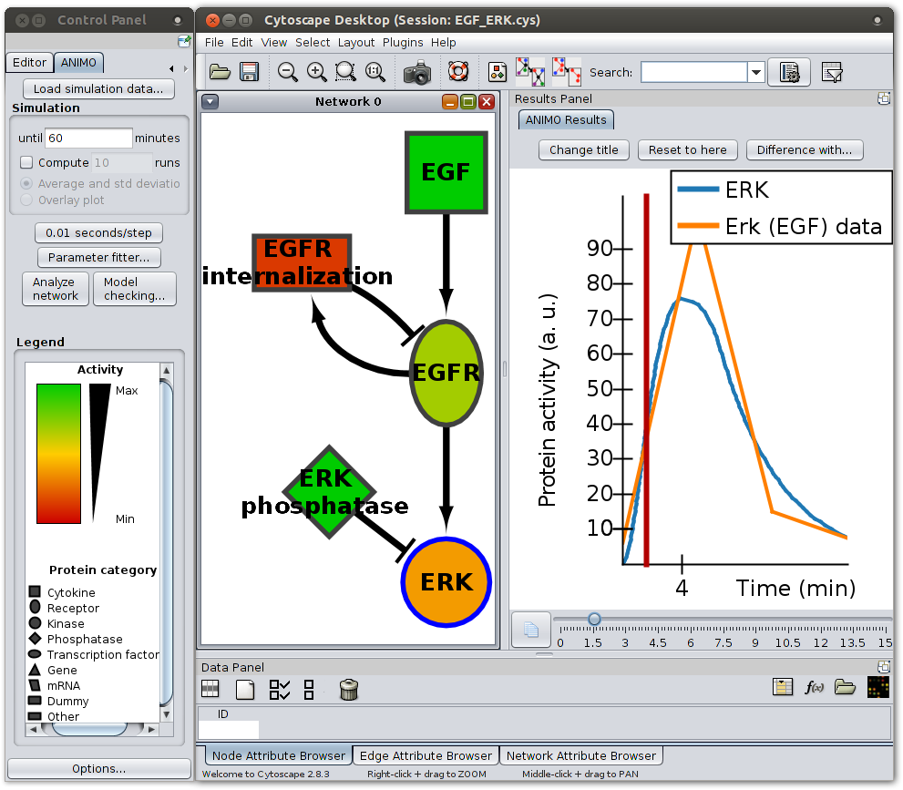Expand the Search field dropdown arrow
Image resolution: width=903 pixels, height=790 pixels.
pos(755,73)
